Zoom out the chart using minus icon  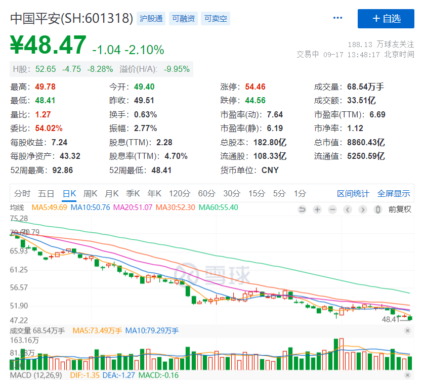[x=332, y=209]
